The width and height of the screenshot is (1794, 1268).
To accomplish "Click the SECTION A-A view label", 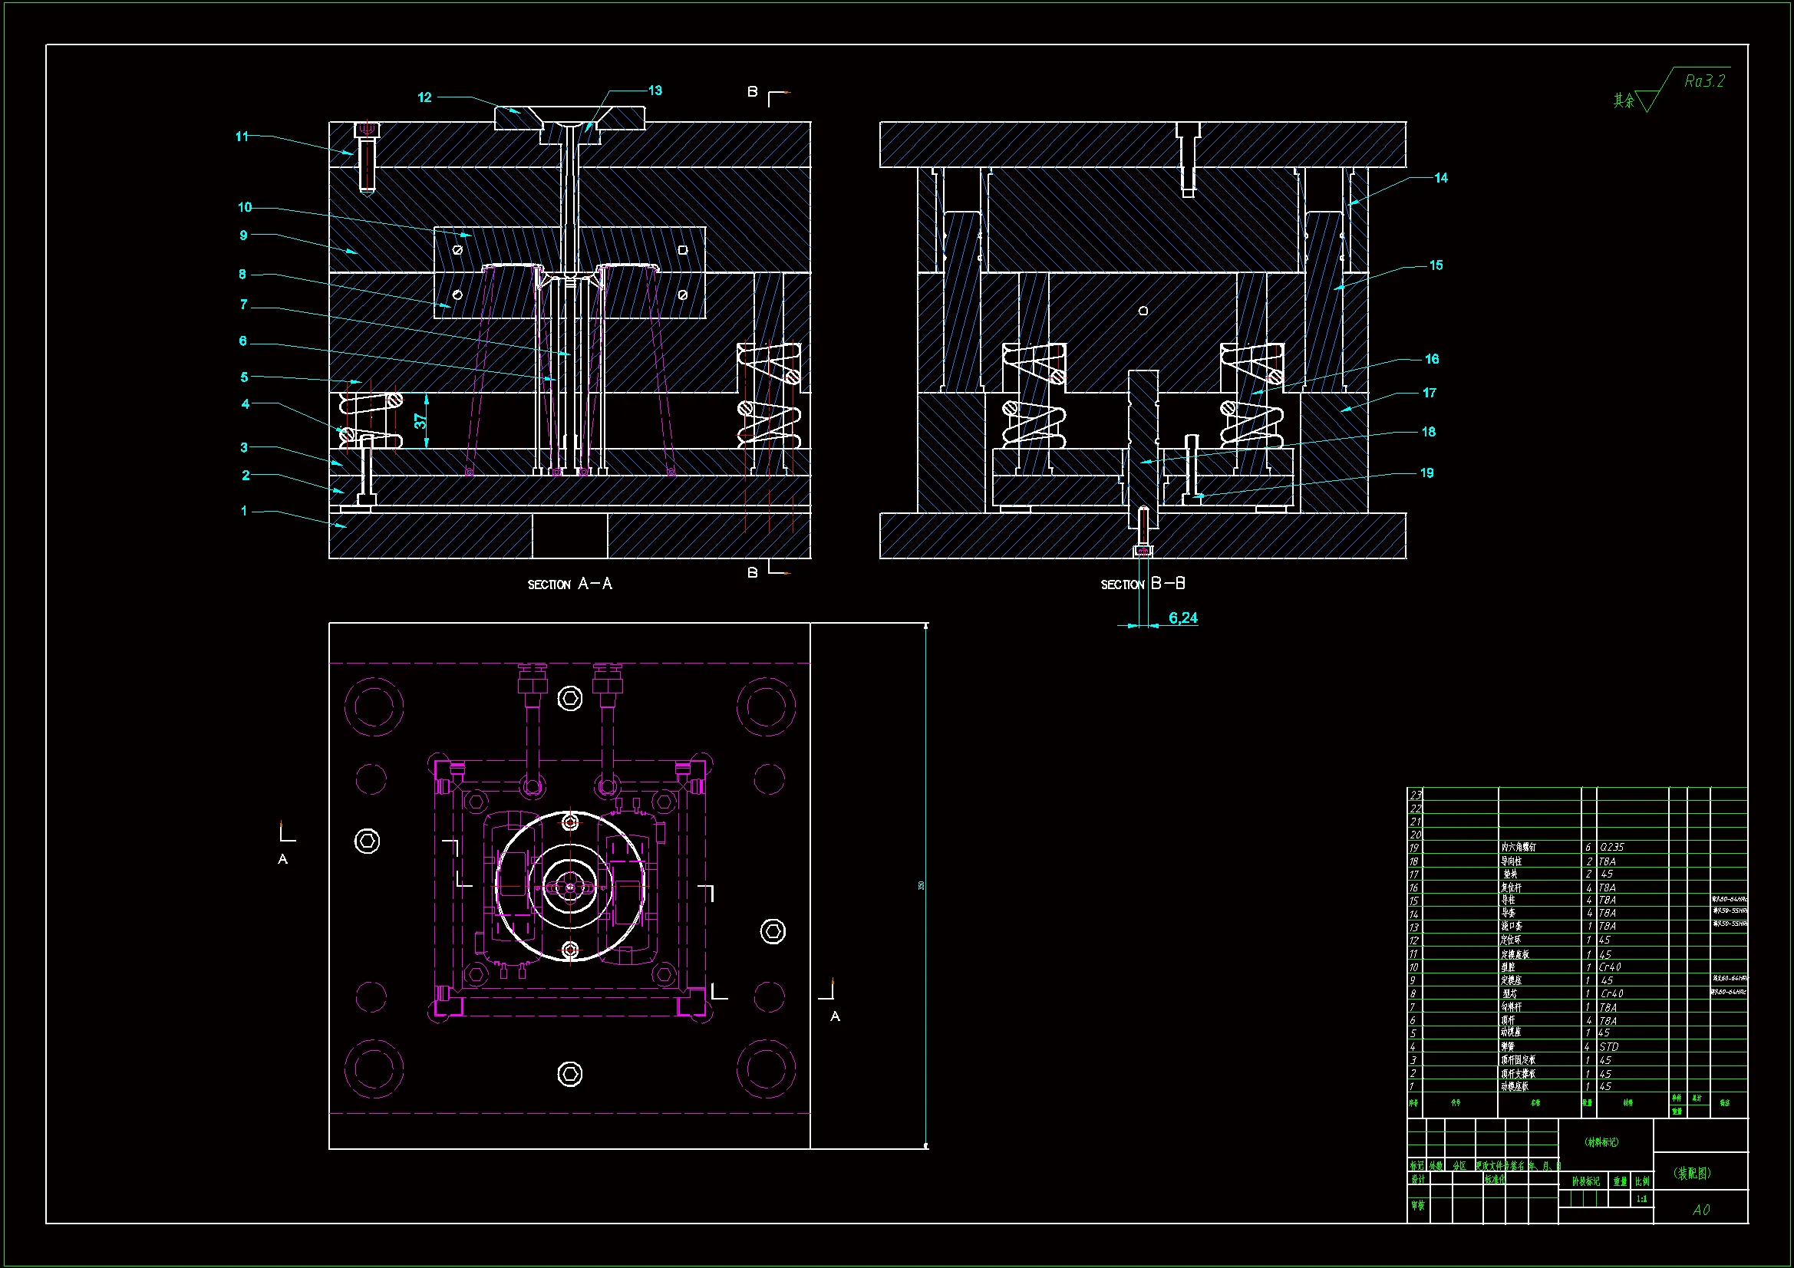I will click(x=569, y=584).
